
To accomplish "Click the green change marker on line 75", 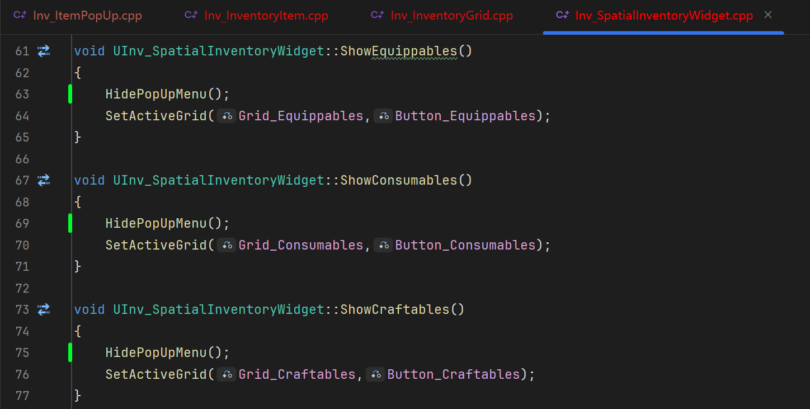I will pyautogui.click(x=70, y=352).
